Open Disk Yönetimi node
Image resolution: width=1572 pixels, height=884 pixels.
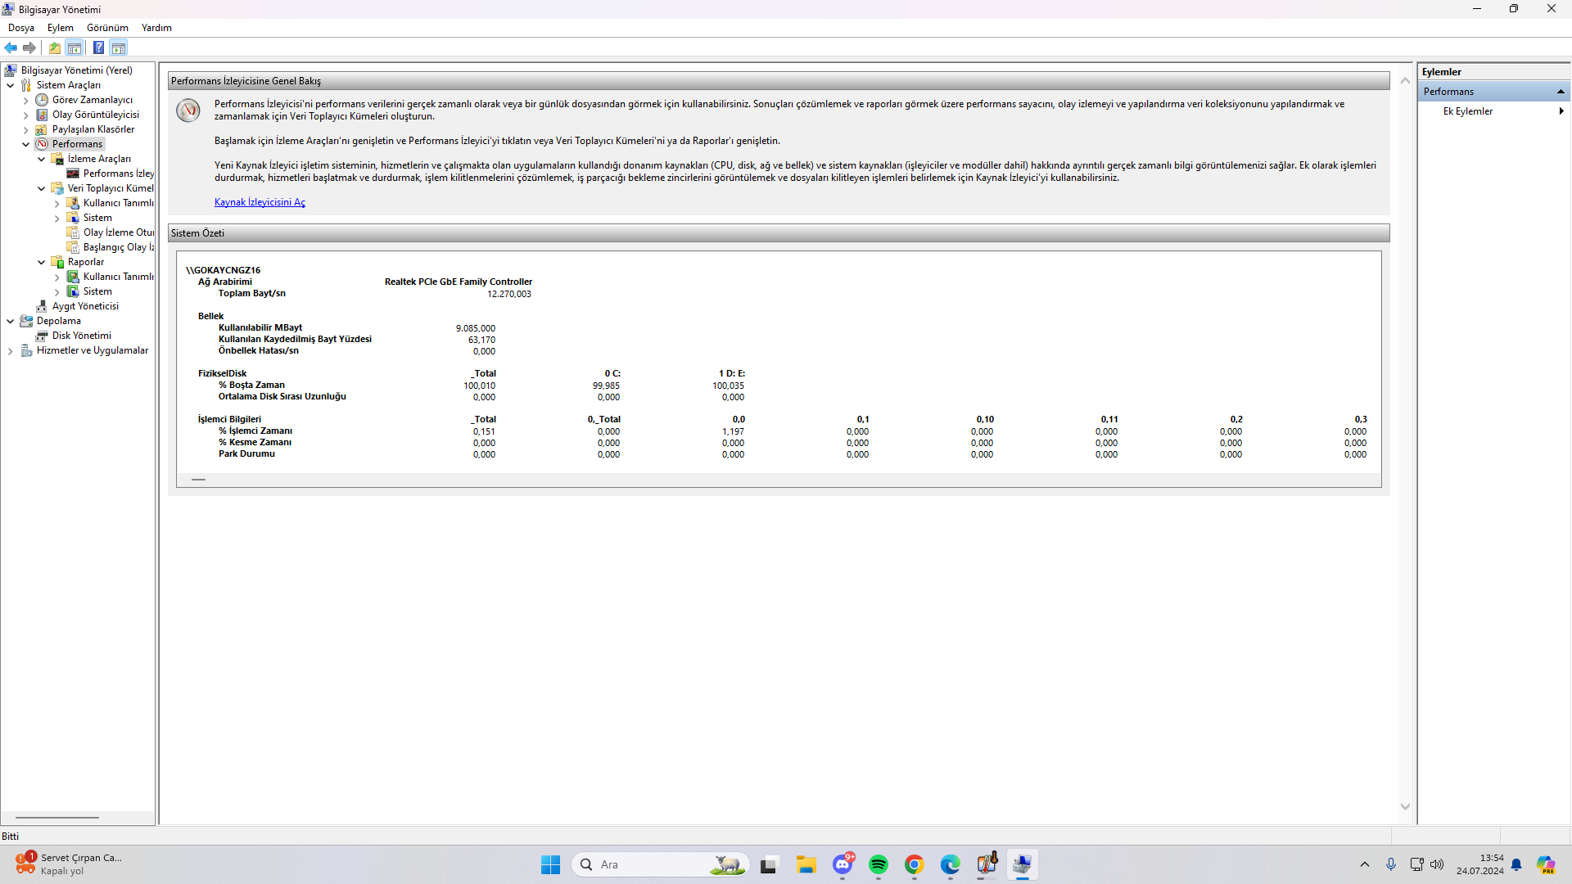pyautogui.click(x=81, y=336)
